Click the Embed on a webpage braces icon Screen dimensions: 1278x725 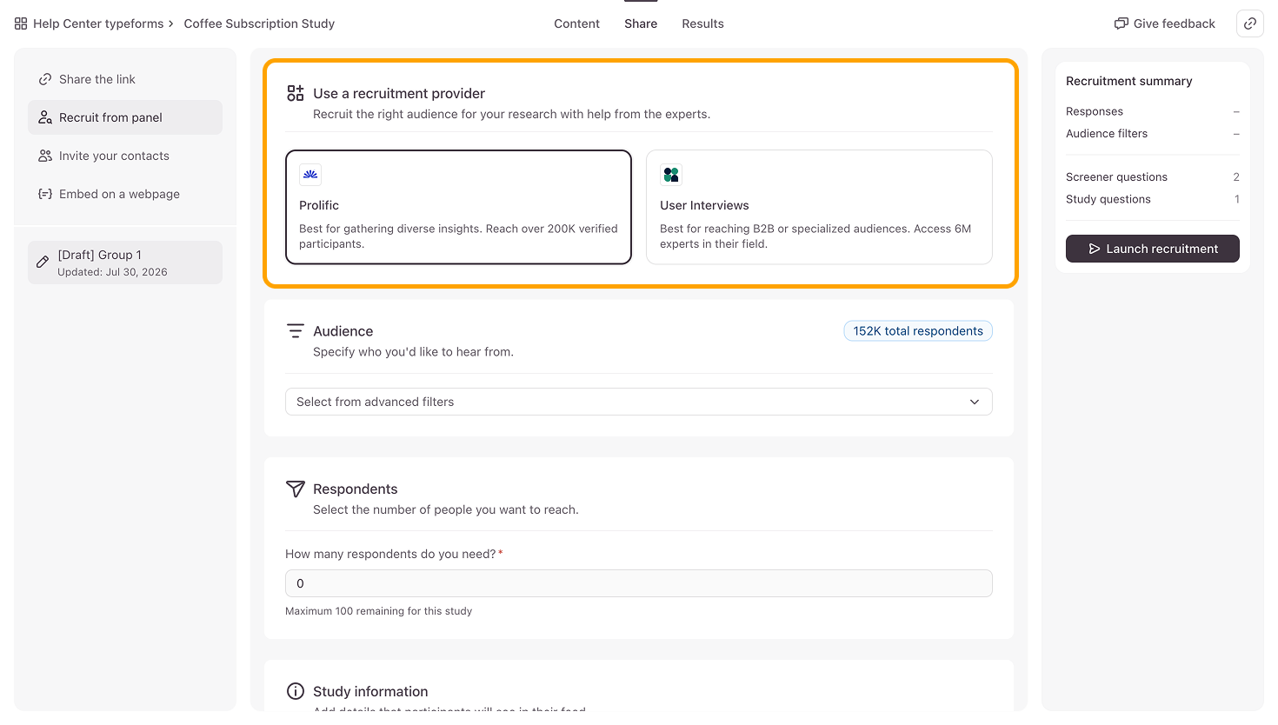point(45,194)
